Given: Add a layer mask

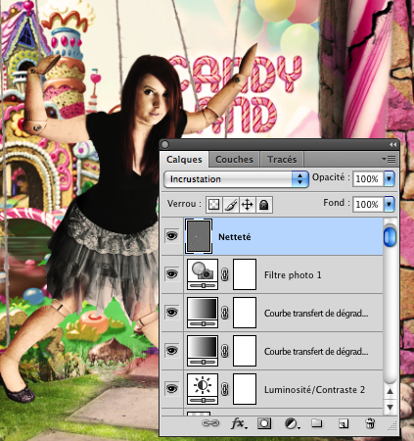Looking at the screenshot, I should 264,423.
